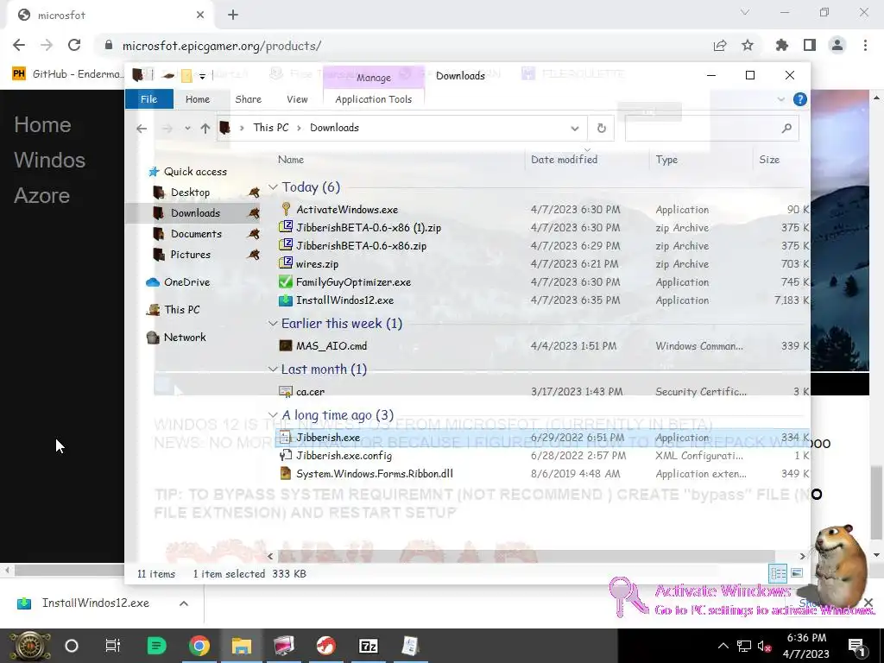Screen dimensions: 884x663
Task: Open the Start menu clock-styled button
Action: tap(30, 646)
